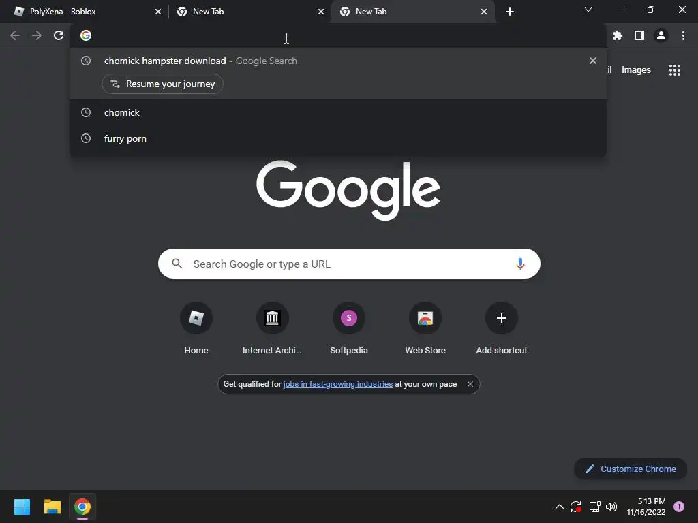Click the Chrome taskbar icon
698x523 pixels.
[x=82, y=507]
